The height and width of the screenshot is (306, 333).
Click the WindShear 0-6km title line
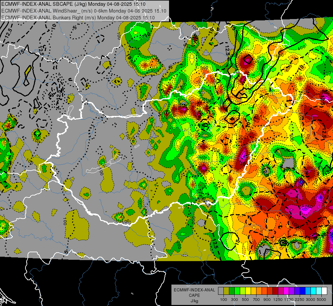(84, 11)
